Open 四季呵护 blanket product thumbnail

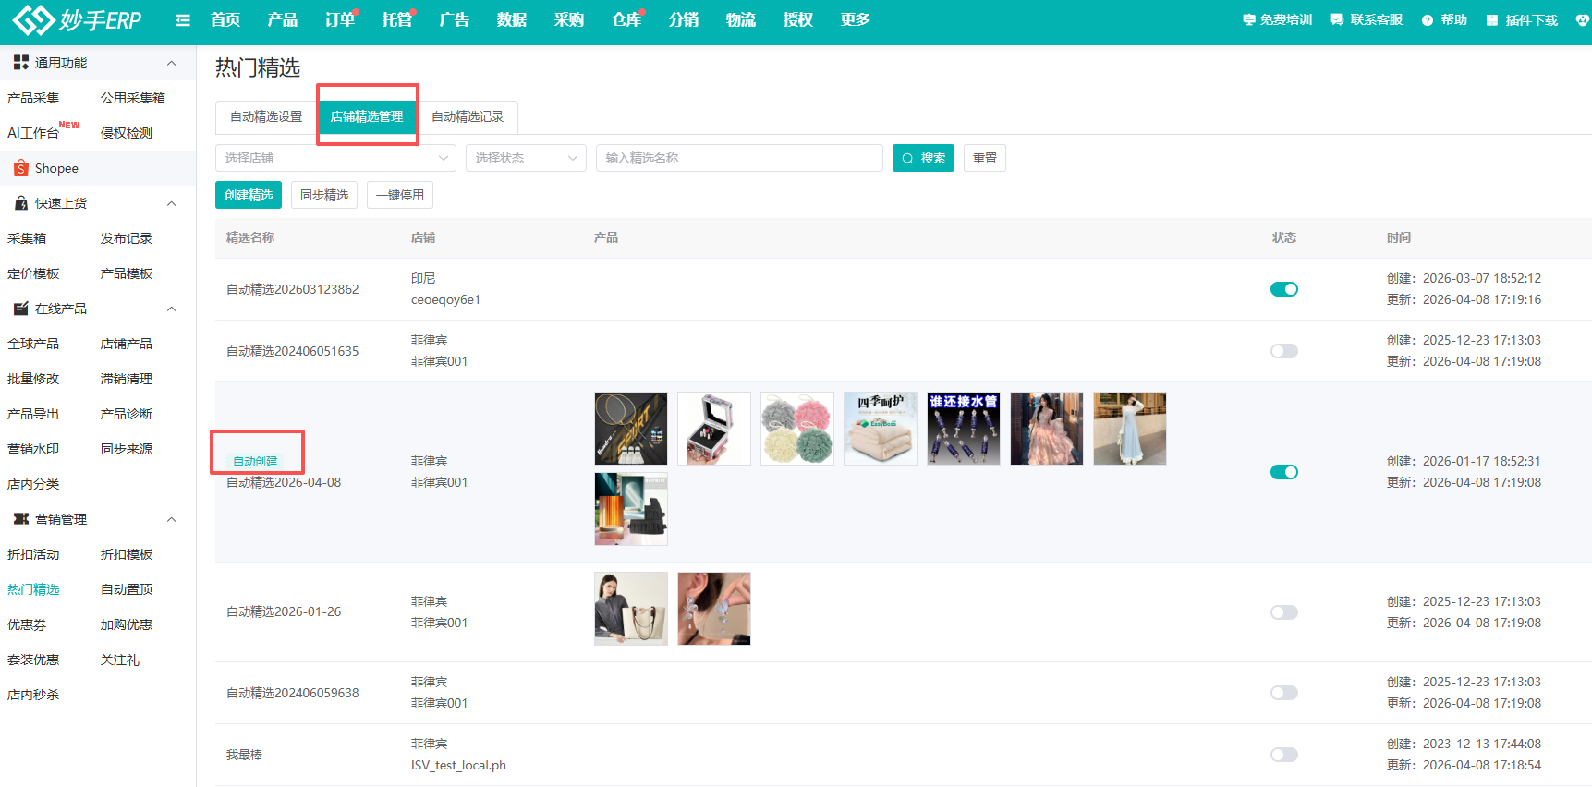click(x=881, y=429)
